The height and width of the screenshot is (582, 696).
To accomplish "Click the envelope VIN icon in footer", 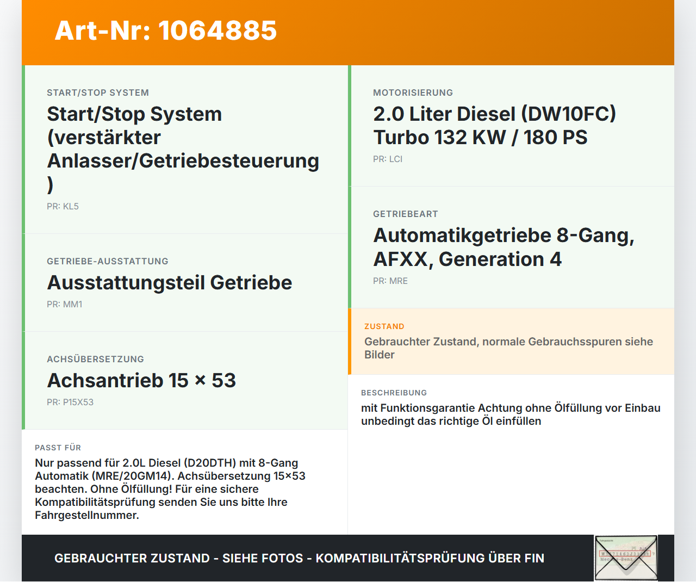I will (626, 558).
